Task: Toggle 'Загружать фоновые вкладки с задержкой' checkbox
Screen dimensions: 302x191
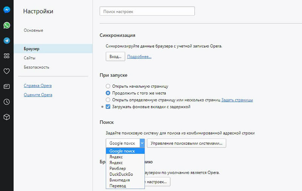Action: [108, 107]
